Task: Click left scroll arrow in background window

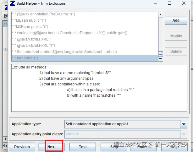Action: click(x=5, y=139)
